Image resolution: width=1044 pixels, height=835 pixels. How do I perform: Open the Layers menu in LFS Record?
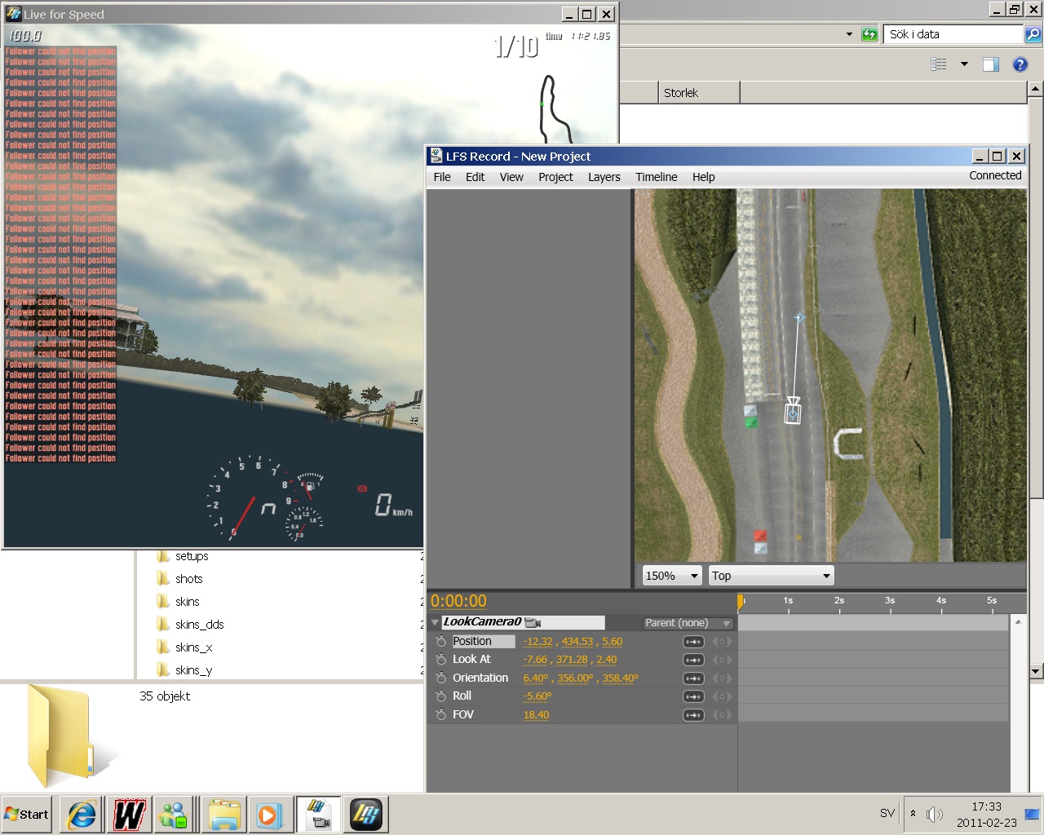tap(604, 177)
